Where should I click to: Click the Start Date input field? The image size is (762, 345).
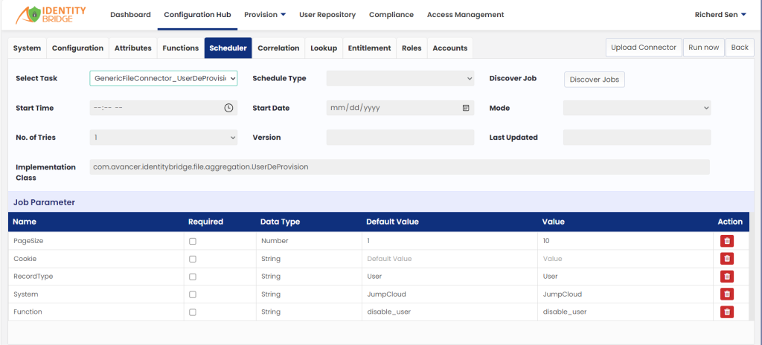click(x=400, y=108)
